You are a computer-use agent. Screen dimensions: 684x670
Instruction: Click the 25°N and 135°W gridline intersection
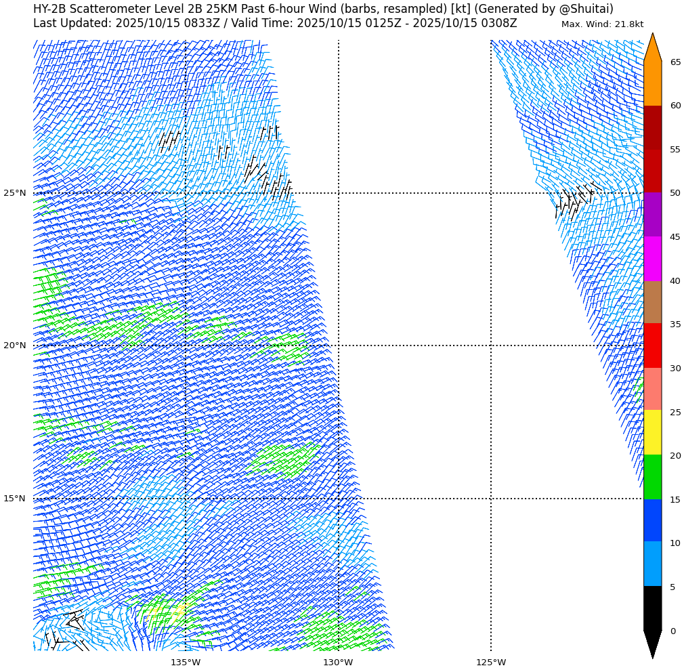point(186,193)
